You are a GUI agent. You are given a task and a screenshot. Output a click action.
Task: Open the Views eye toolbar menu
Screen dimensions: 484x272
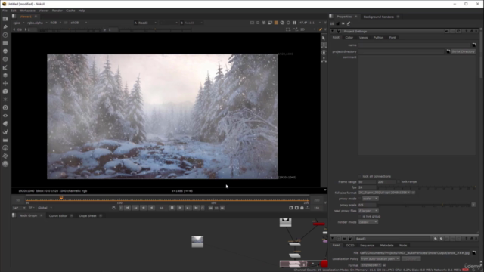[x=5, y=116]
